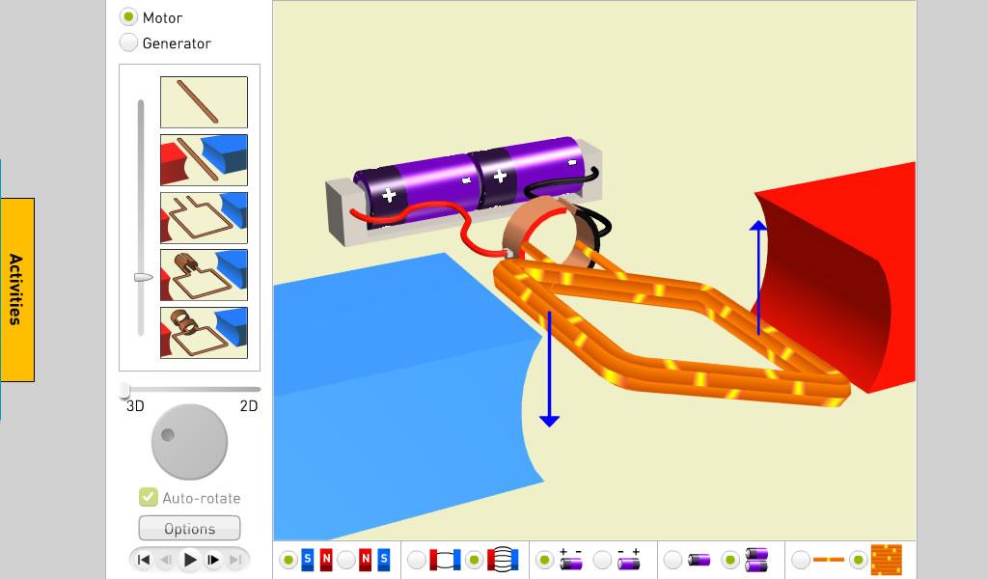The height and width of the screenshot is (579, 988).
Task: Step one frame forward
Action: pyautogui.click(x=213, y=560)
